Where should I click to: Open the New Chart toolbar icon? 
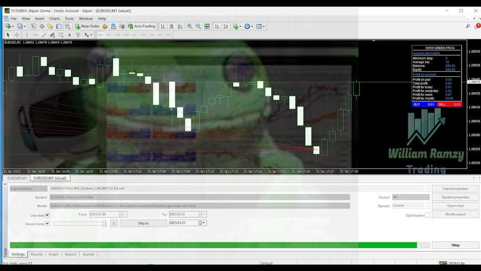[9, 27]
